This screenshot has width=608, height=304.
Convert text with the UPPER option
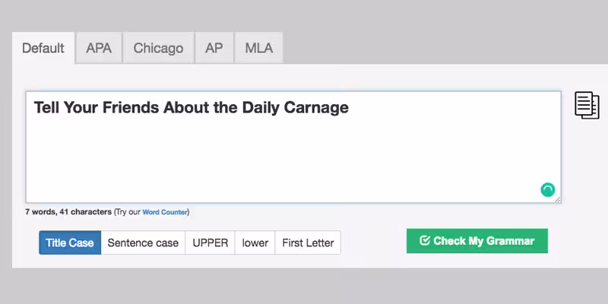(x=210, y=243)
